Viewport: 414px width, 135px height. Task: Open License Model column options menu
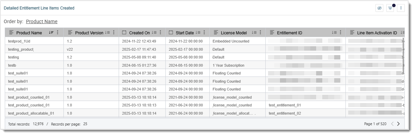coord(260,33)
